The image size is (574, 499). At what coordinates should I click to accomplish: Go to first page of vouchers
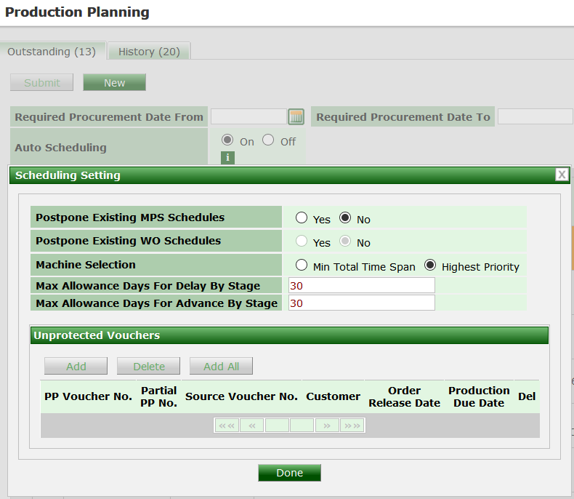[x=227, y=426]
